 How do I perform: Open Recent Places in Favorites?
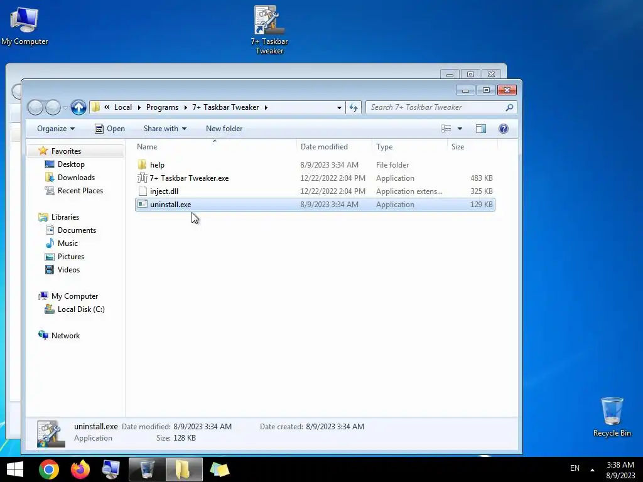point(80,191)
